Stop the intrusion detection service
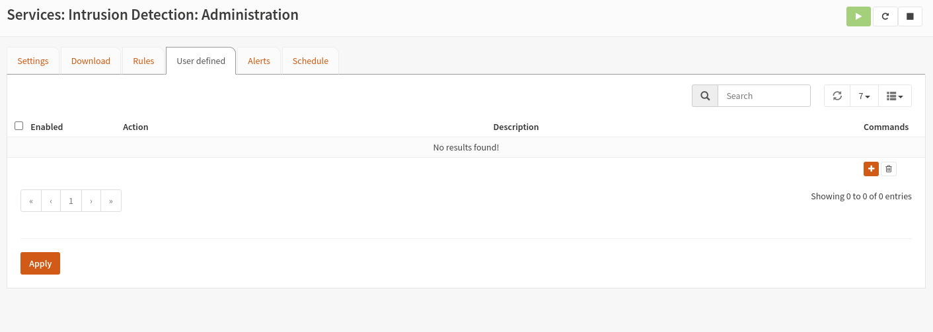Screen dimensions: 933x332 910,17
